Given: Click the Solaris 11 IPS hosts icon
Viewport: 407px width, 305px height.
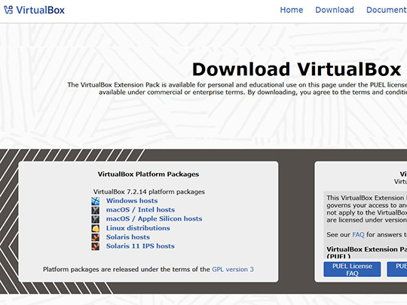Looking at the screenshot, I should (x=95, y=246).
